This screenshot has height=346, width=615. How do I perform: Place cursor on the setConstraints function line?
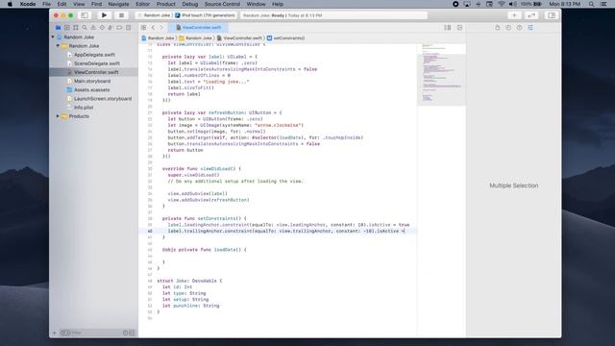tap(205, 218)
